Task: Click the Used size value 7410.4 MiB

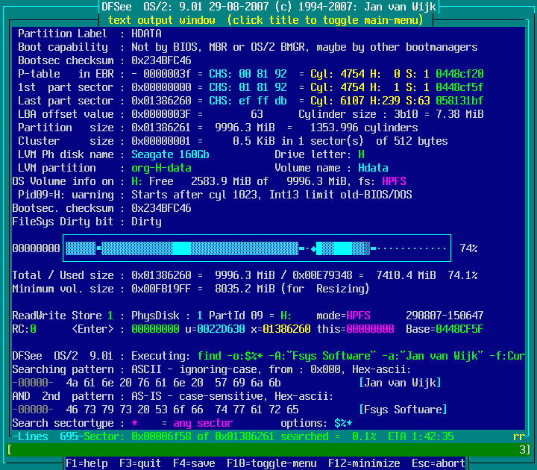Action: (406, 275)
